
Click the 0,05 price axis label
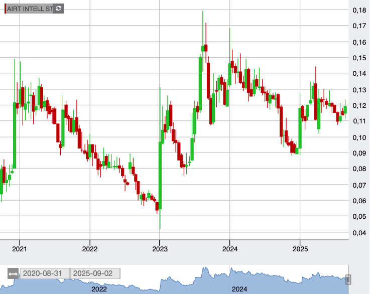(x=359, y=217)
